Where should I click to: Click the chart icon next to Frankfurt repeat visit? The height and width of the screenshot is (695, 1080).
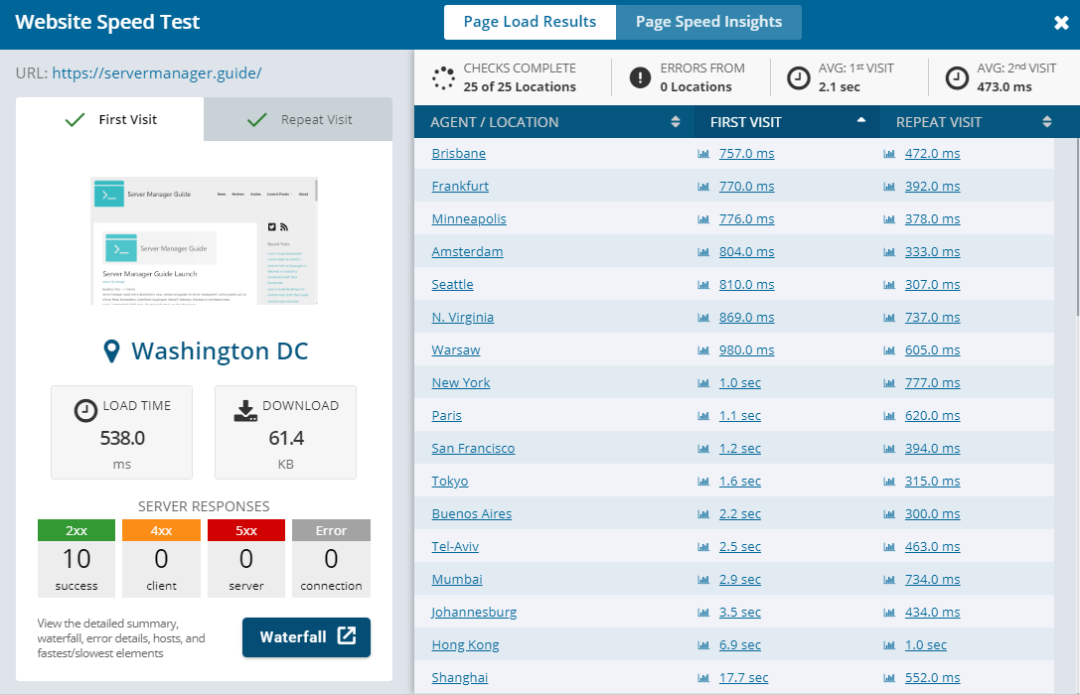(x=889, y=187)
